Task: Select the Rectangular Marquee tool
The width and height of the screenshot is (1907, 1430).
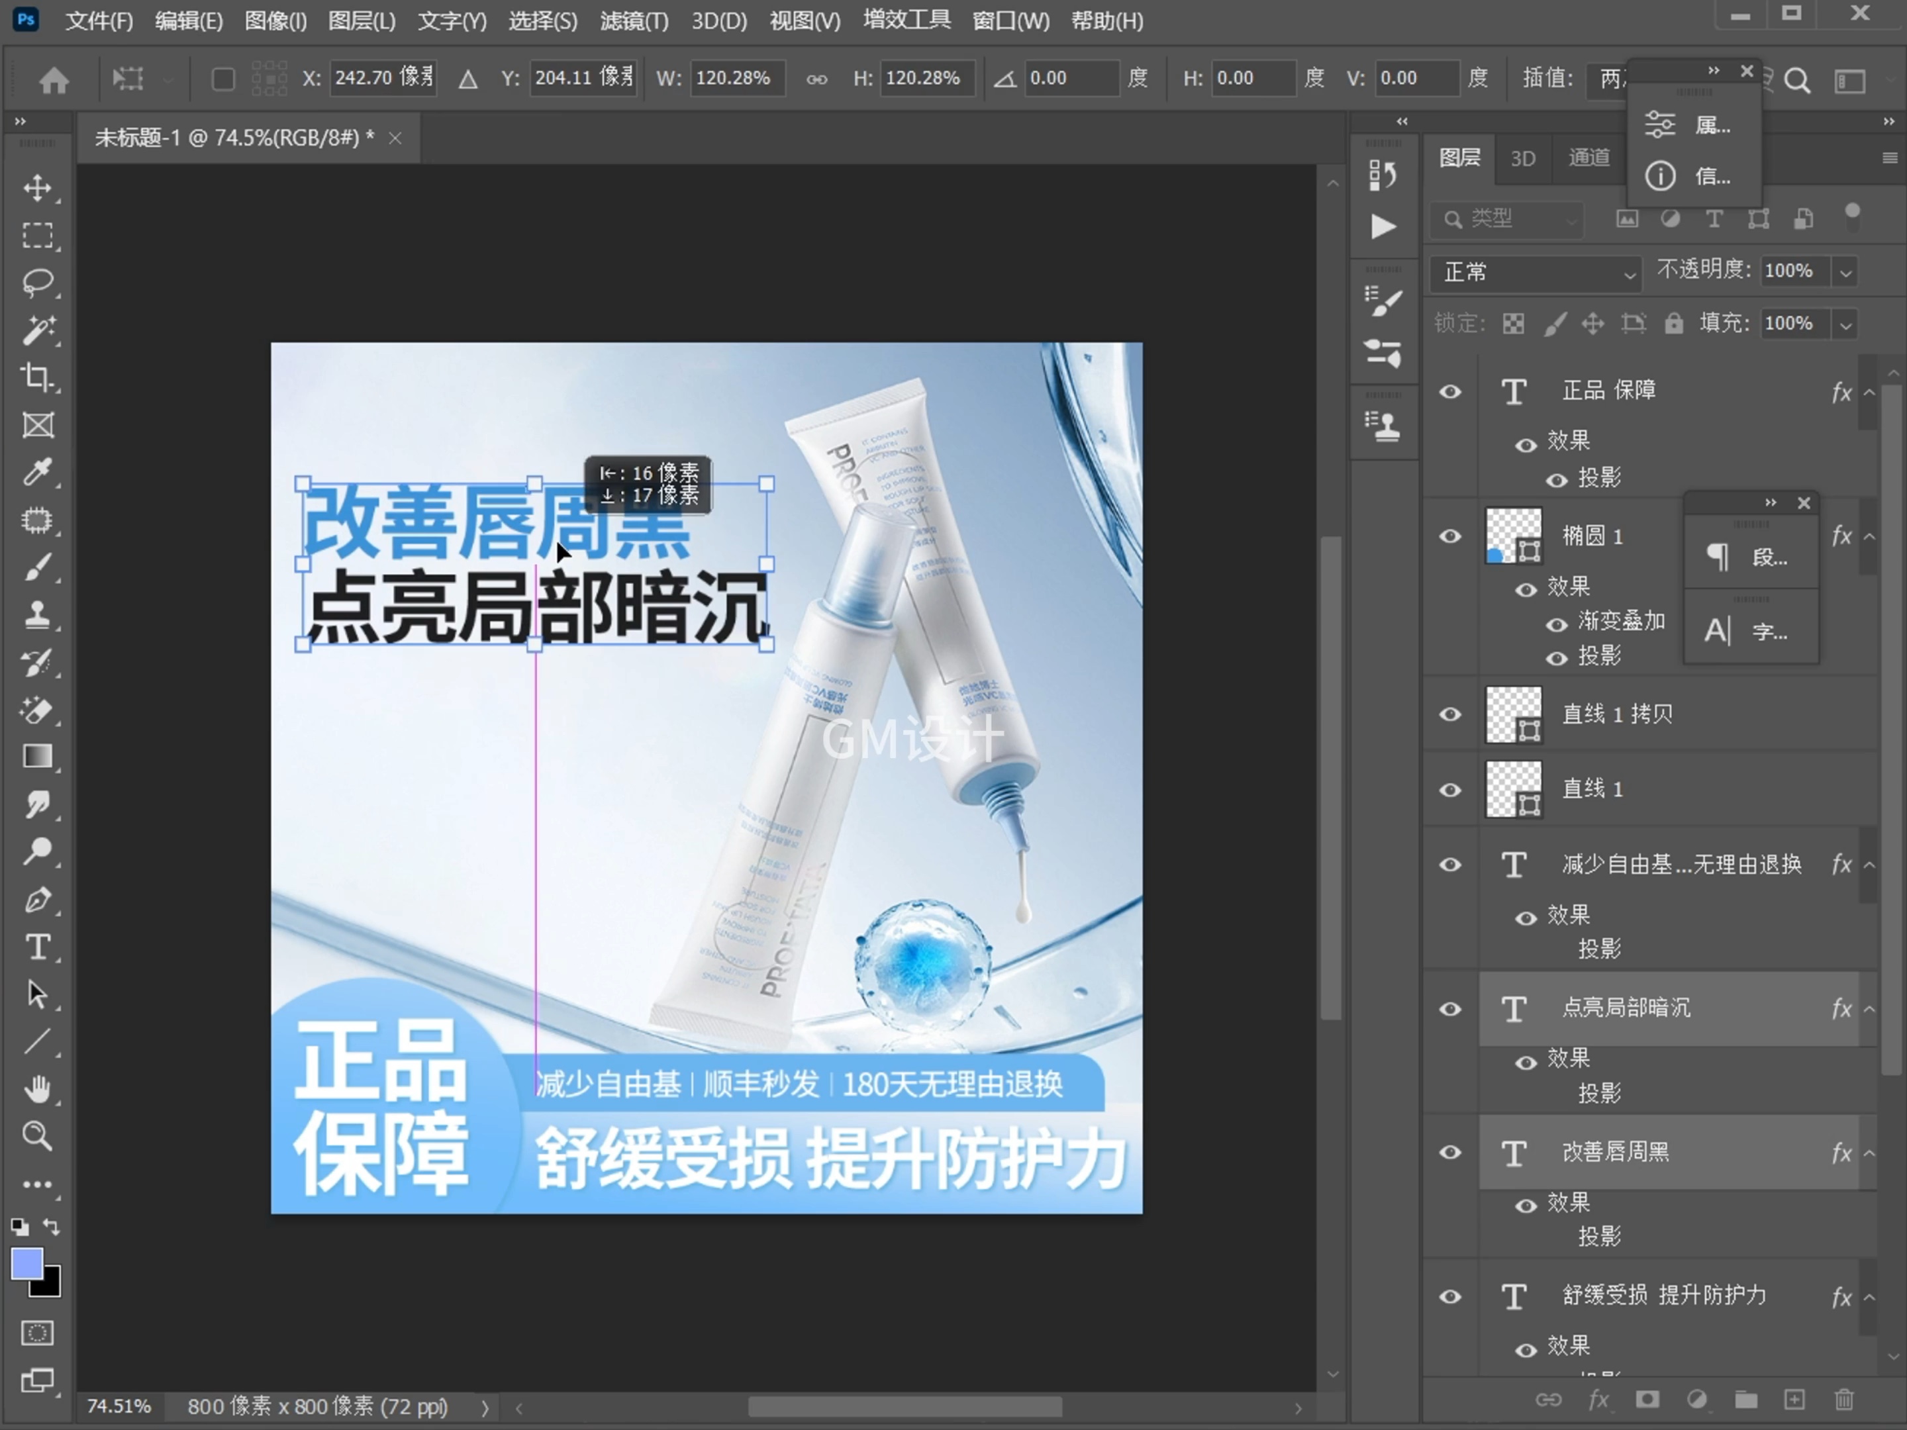Action: point(37,235)
